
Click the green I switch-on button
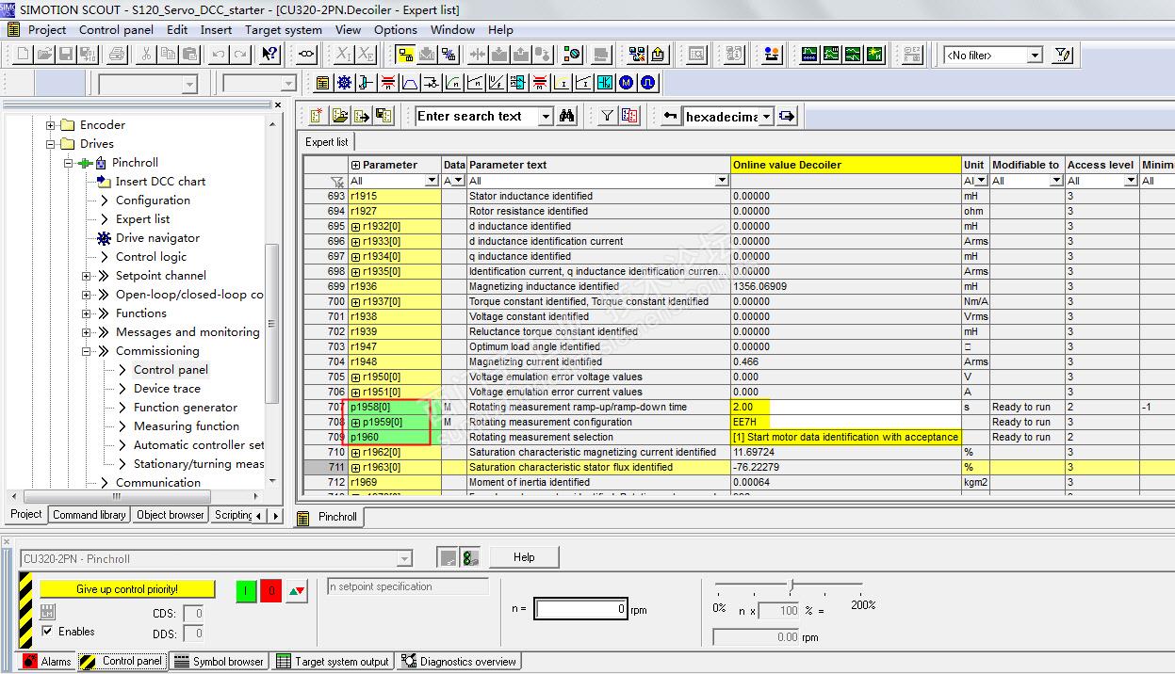pos(246,592)
